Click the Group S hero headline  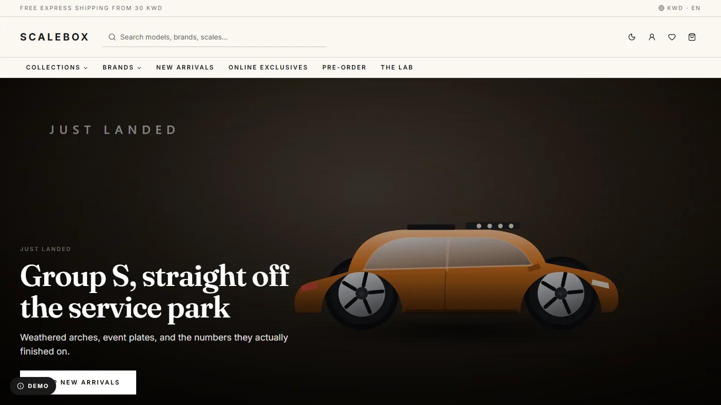click(x=155, y=291)
